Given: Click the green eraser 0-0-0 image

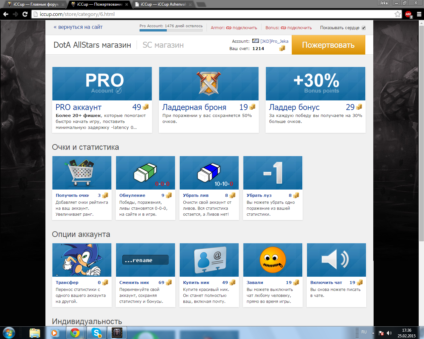Looking at the screenshot, I should click(146, 173).
